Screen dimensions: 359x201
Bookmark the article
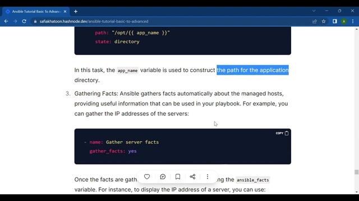coord(178,176)
